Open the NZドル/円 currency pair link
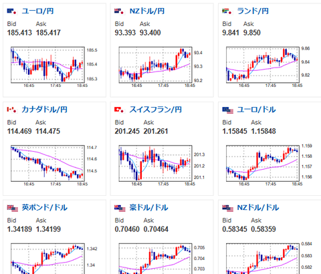The width and height of the screenshot is (321, 274). point(147,11)
